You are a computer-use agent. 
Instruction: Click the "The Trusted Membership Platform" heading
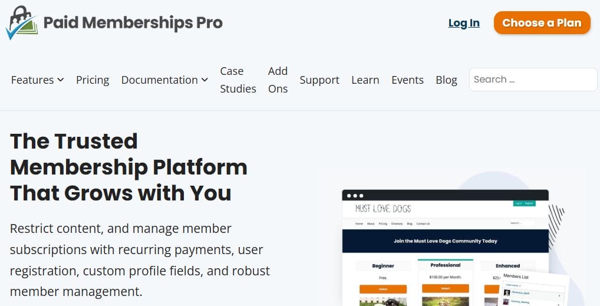tap(128, 167)
